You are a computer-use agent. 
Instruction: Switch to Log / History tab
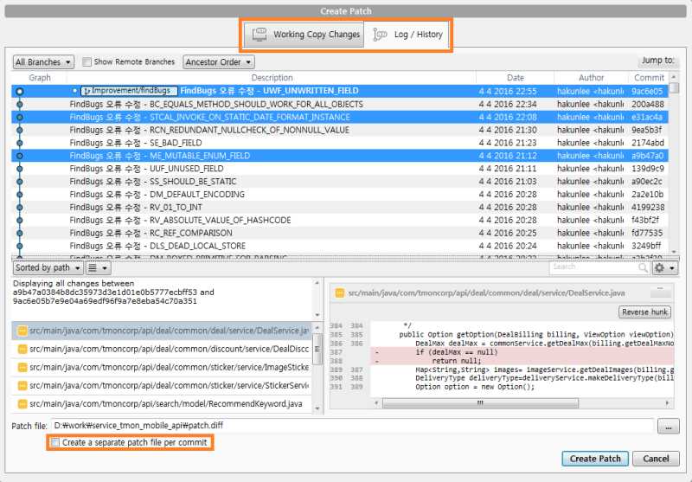click(x=407, y=35)
